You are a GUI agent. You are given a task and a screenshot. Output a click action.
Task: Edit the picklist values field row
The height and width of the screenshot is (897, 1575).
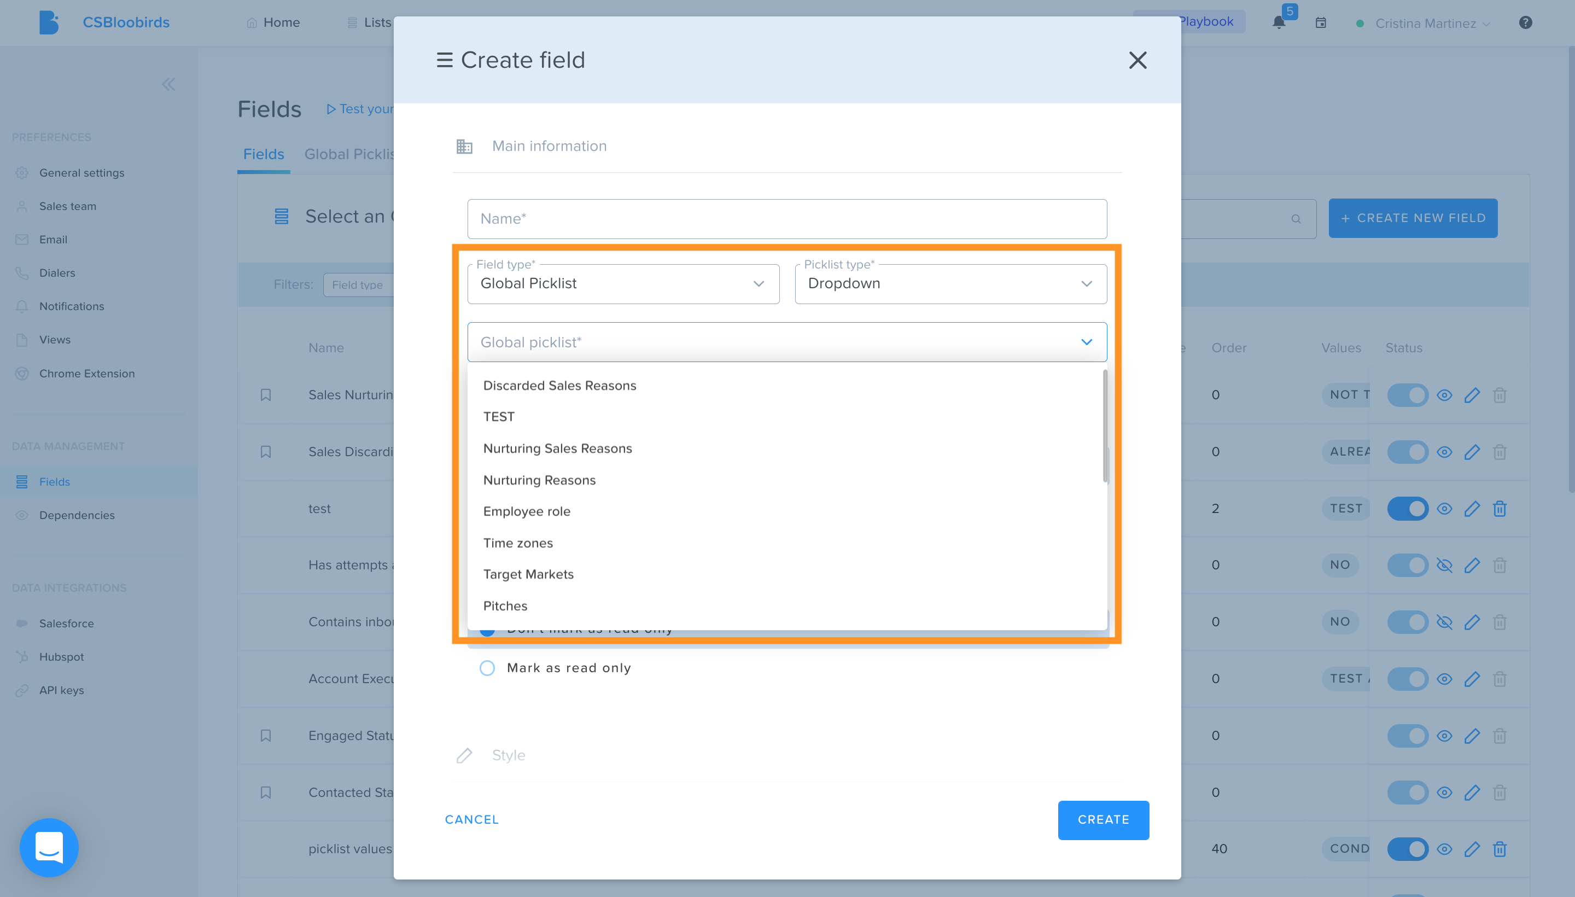pos(1472,849)
